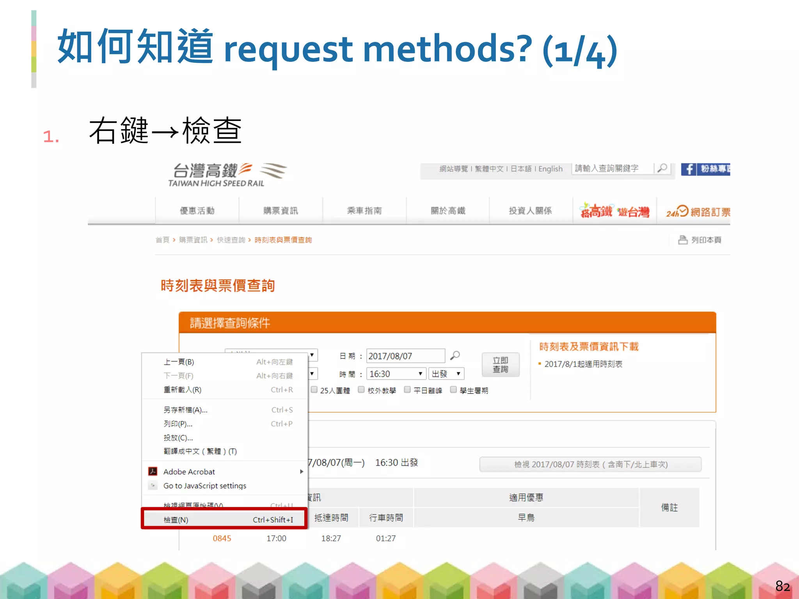This screenshot has width=799, height=599.
Task: Click the Taiwan High Speed Rail logo
Action: pyautogui.click(x=228, y=175)
